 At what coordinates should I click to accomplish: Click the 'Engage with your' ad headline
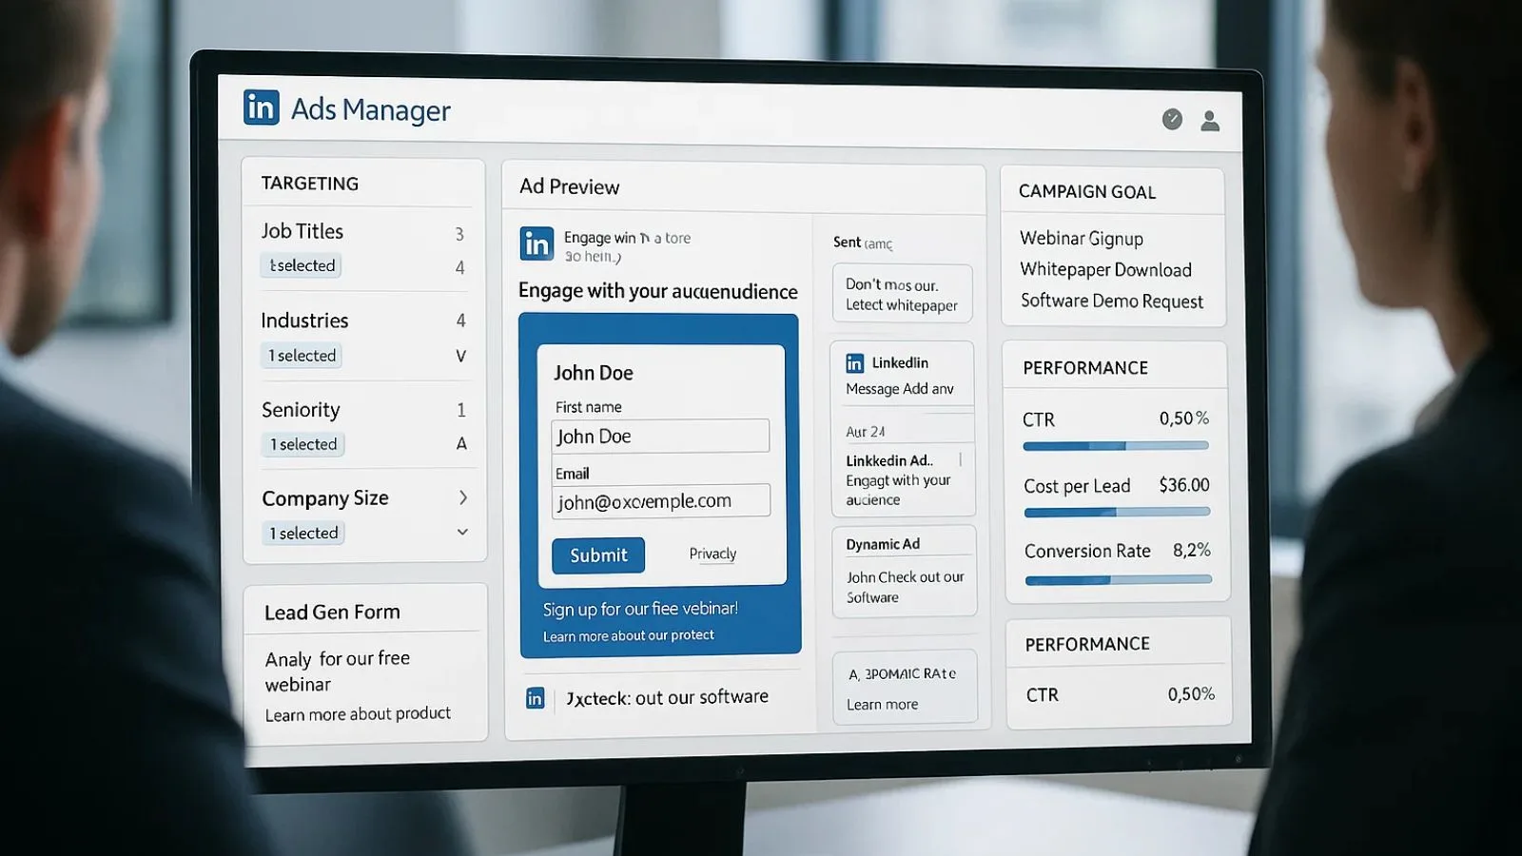[x=658, y=291]
